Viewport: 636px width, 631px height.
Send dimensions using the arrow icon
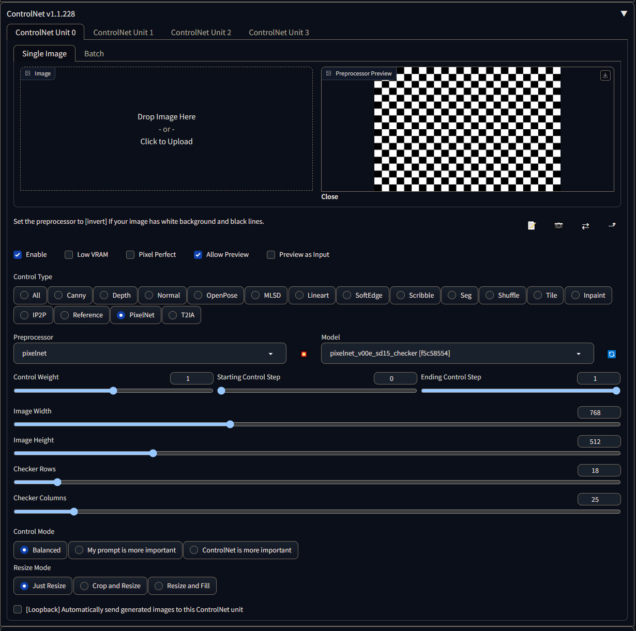tap(612, 225)
